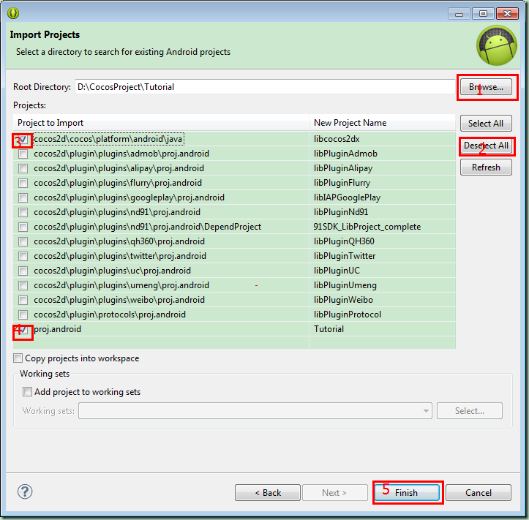
Task: Maximize the Import Projects dialog
Action: (483, 13)
